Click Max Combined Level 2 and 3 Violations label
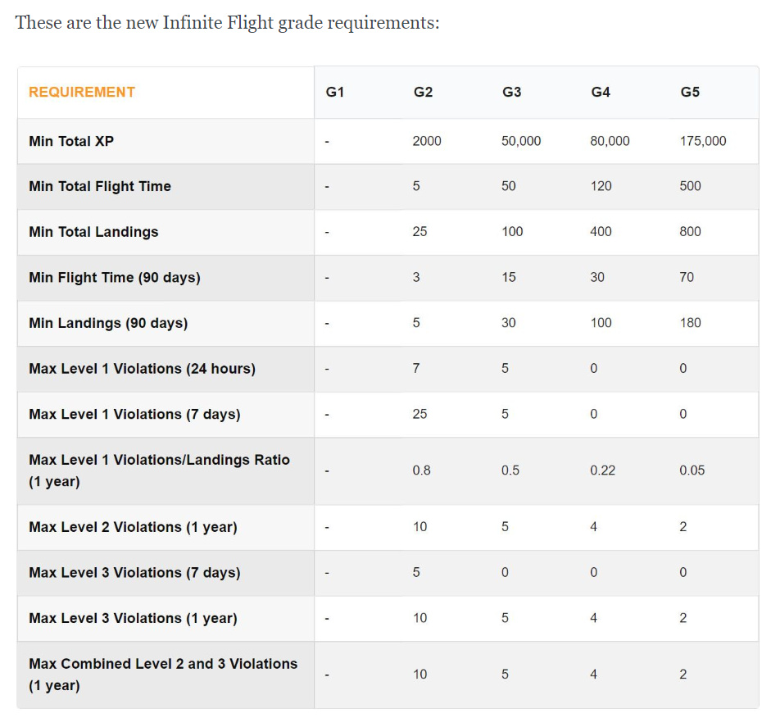Screen dimensions: 771x718 tap(163, 675)
